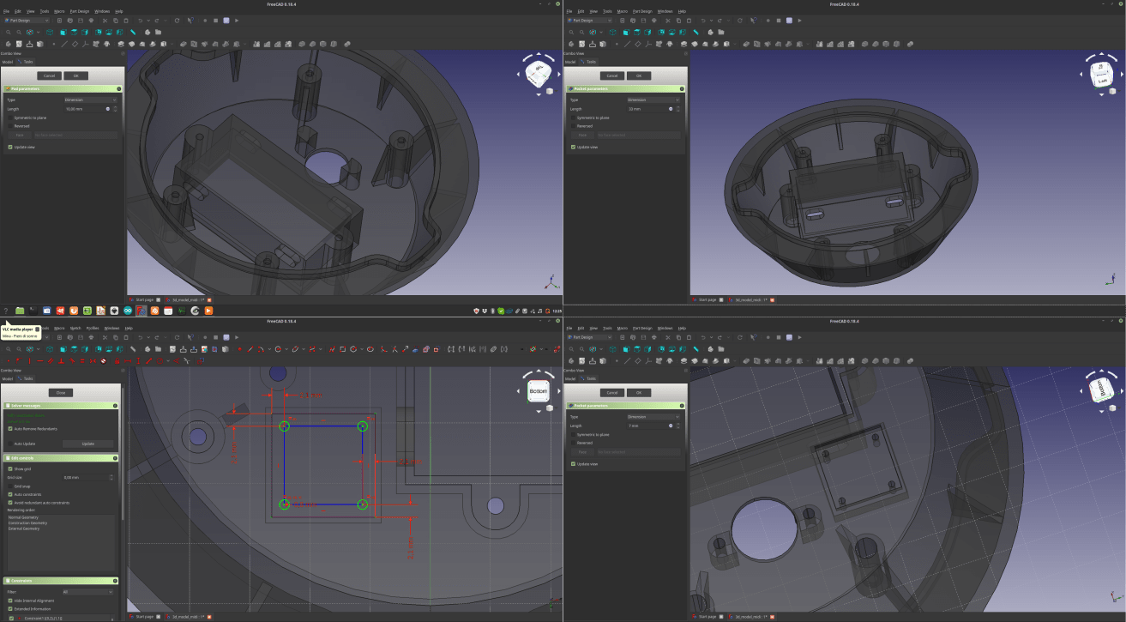Apply vertical constraint in Sketcher window
The width and height of the screenshot is (1126, 622).
29,361
